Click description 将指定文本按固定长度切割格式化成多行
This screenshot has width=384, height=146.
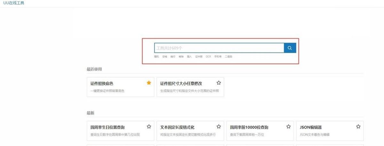[x=188, y=135]
